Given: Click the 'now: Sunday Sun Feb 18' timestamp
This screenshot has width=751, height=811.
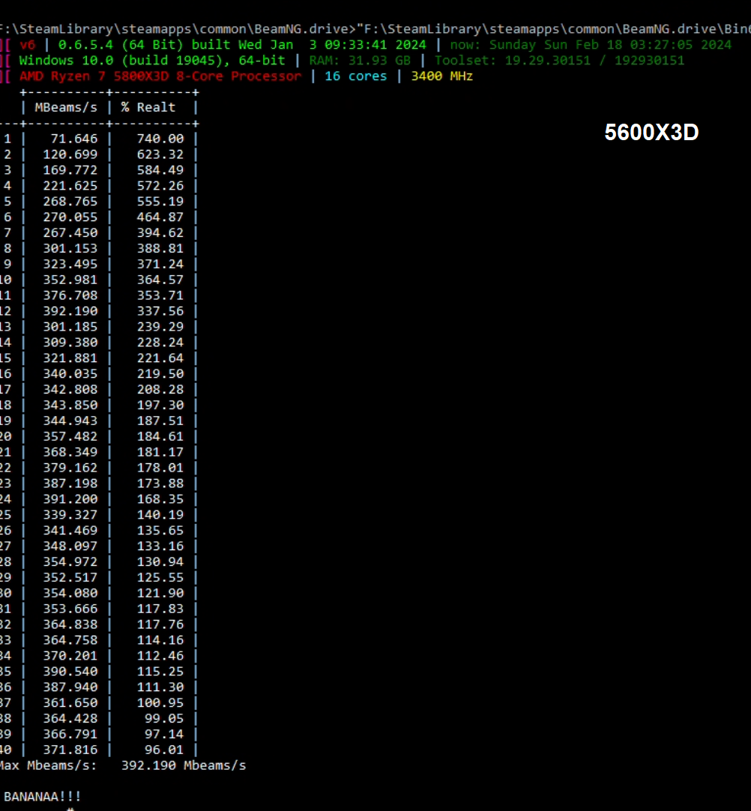Looking at the screenshot, I should (537, 45).
